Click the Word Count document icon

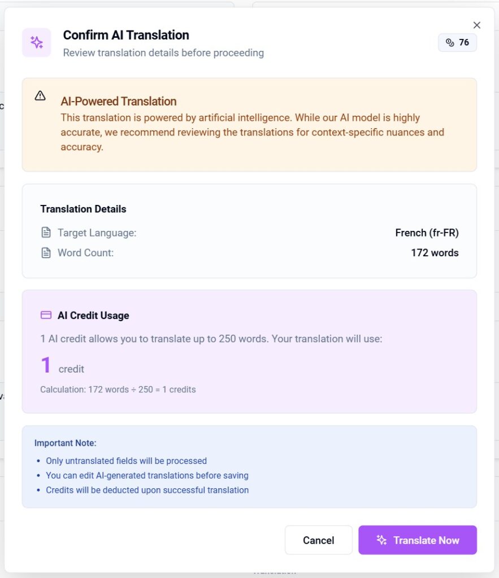46,253
